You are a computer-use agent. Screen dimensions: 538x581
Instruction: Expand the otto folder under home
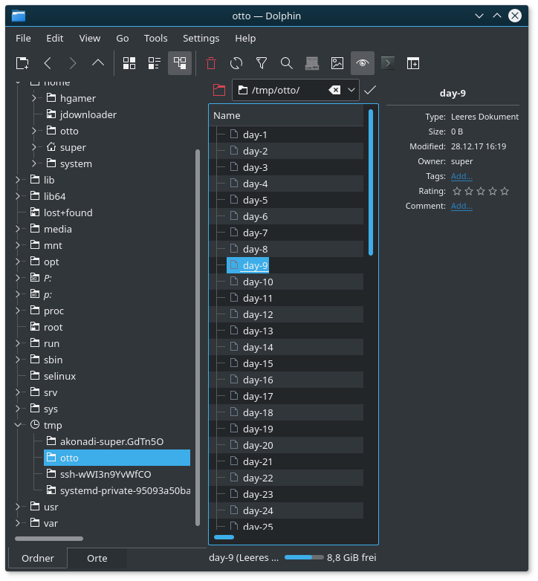(34, 131)
